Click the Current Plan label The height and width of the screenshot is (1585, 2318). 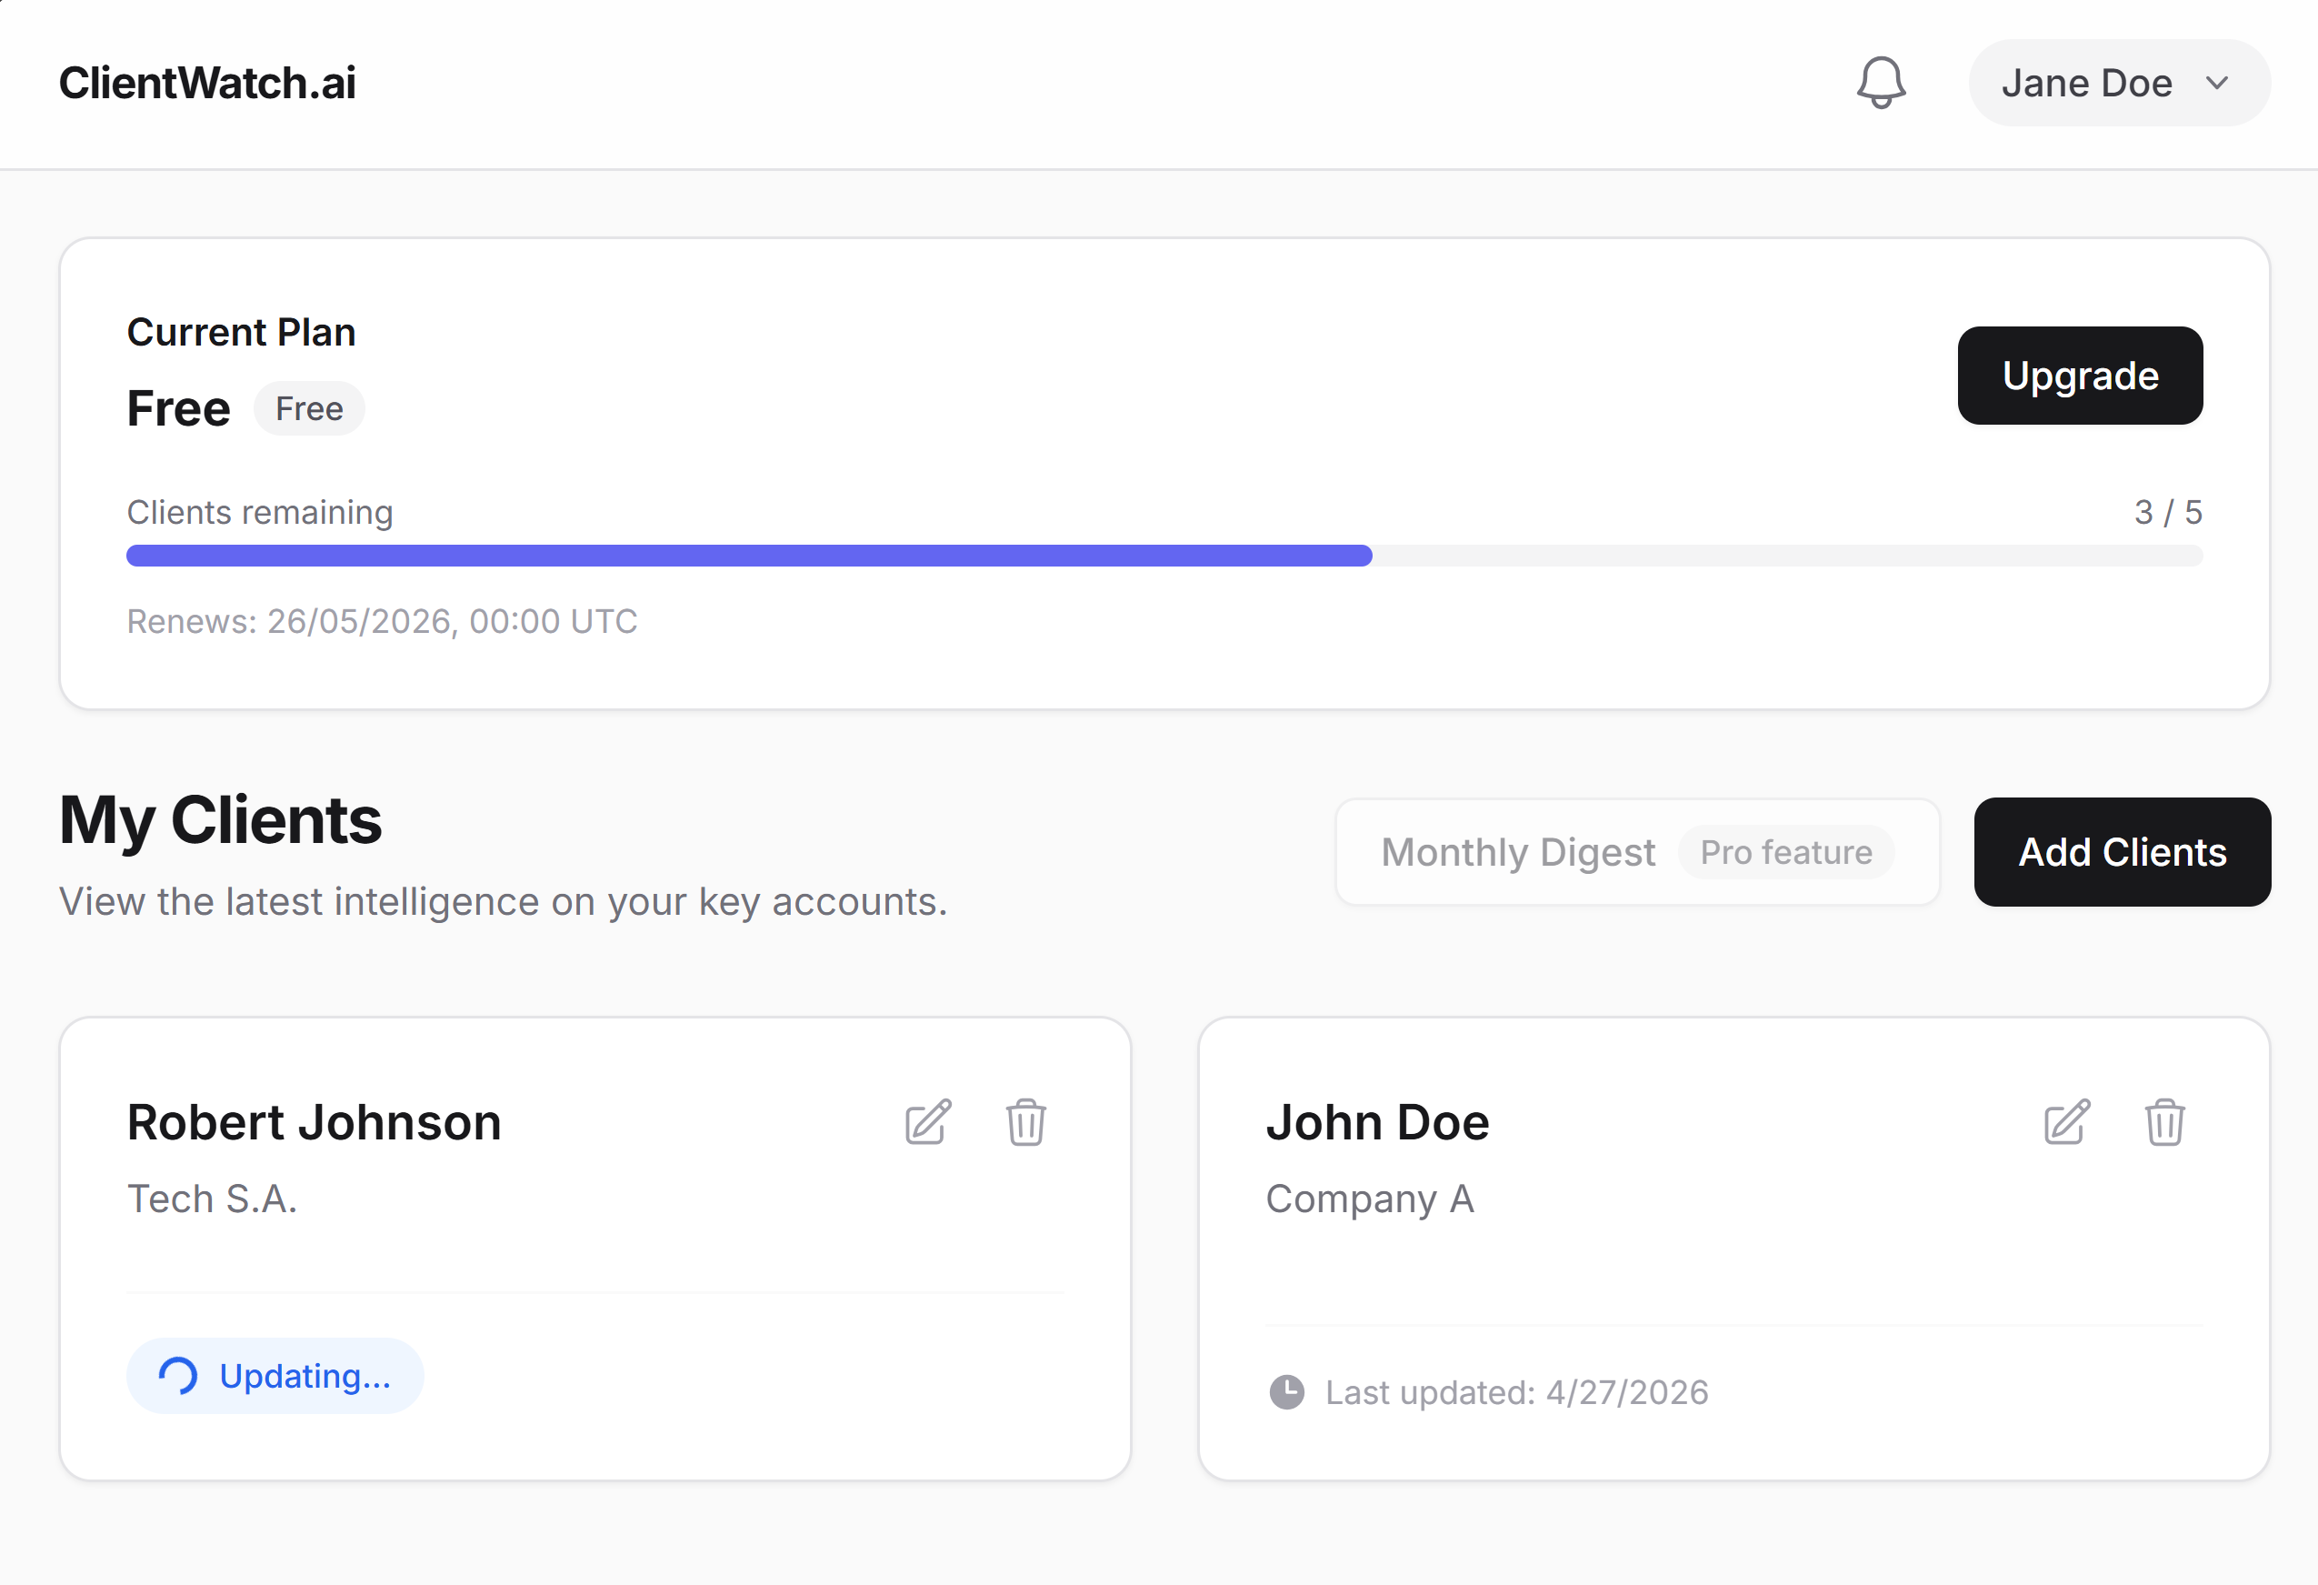[x=242, y=332]
